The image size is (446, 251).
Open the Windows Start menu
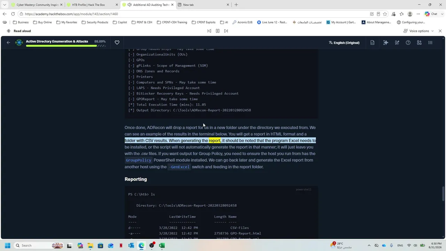click(x=7, y=245)
